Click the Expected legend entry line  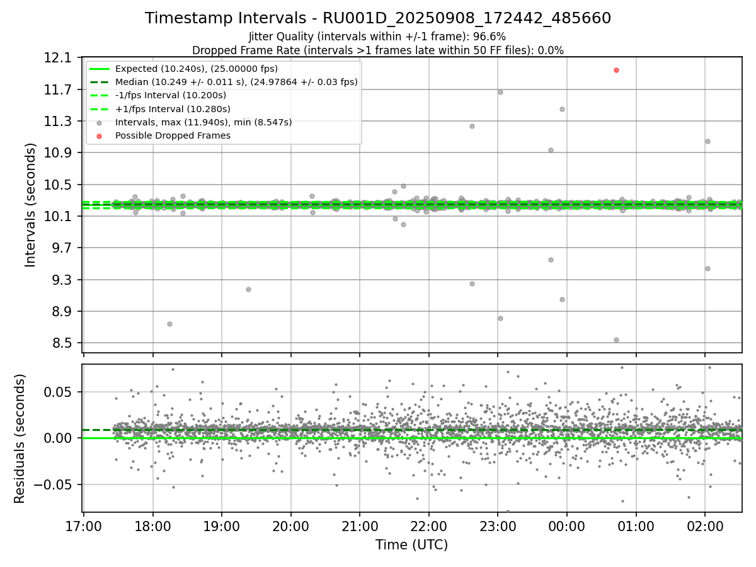pos(100,69)
